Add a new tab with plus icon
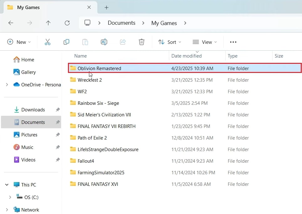302x214 pixels. pos(107,8)
